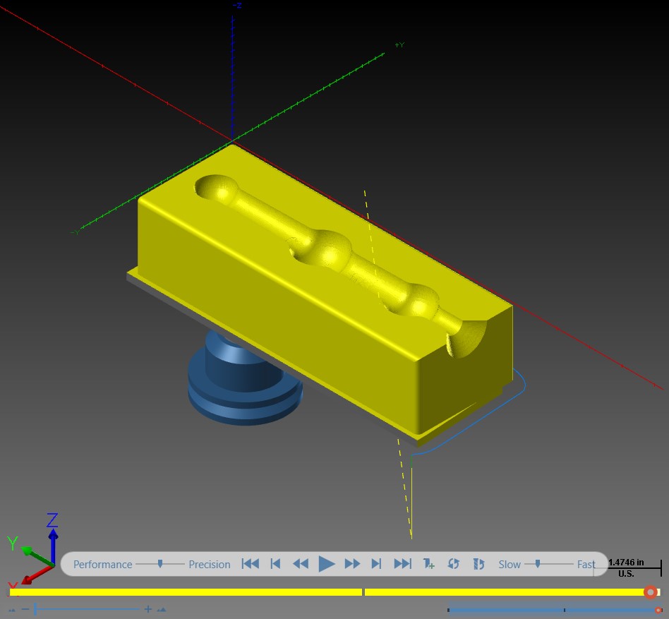Viewport: 669px width, 619px height.
Task: Rewind the simulation playback
Action: click(301, 564)
